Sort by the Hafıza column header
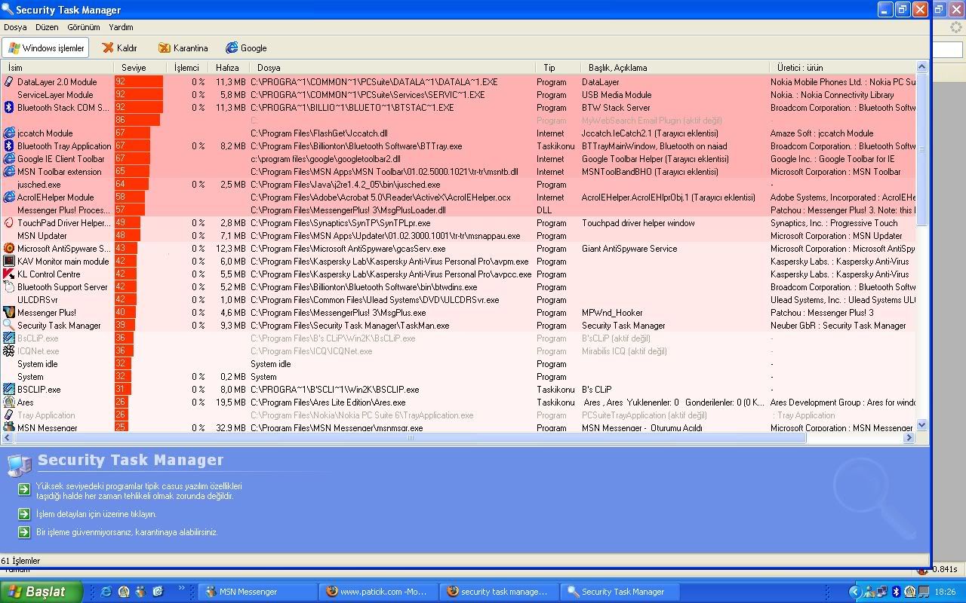966x603 pixels. click(228, 68)
